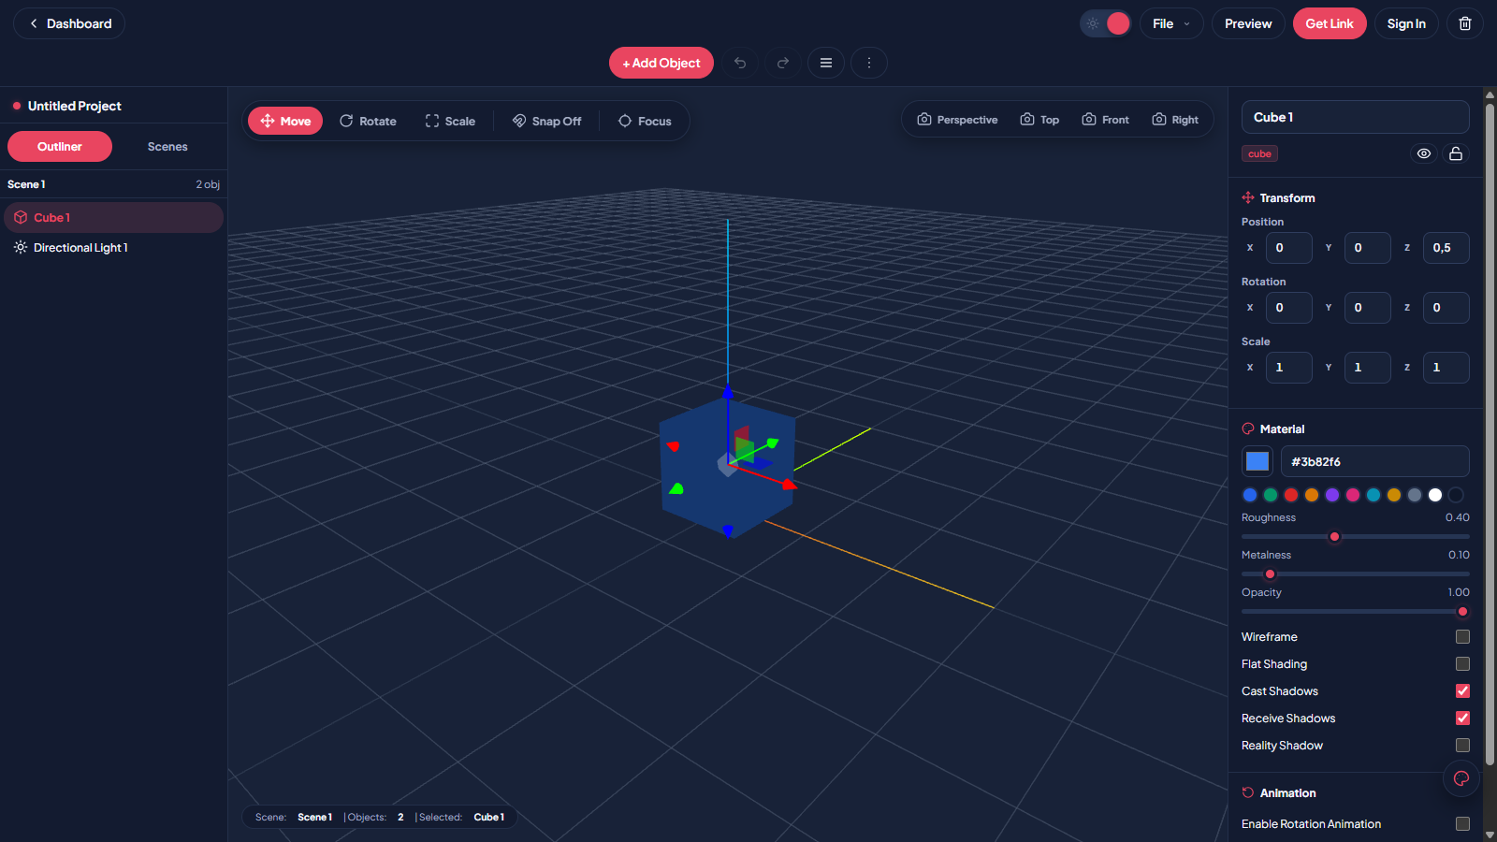The height and width of the screenshot is (842, 1497).
Task: Open floating palette button near Animation
Action: click(x=1461, y=778)
